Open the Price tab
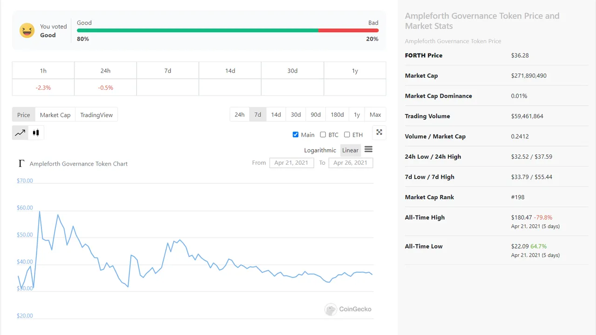 [x=24, y=115]
